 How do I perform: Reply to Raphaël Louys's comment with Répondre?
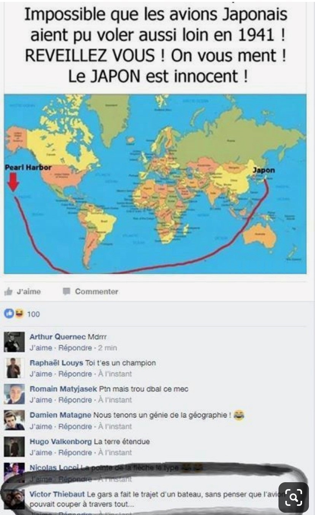click(75, 374)
